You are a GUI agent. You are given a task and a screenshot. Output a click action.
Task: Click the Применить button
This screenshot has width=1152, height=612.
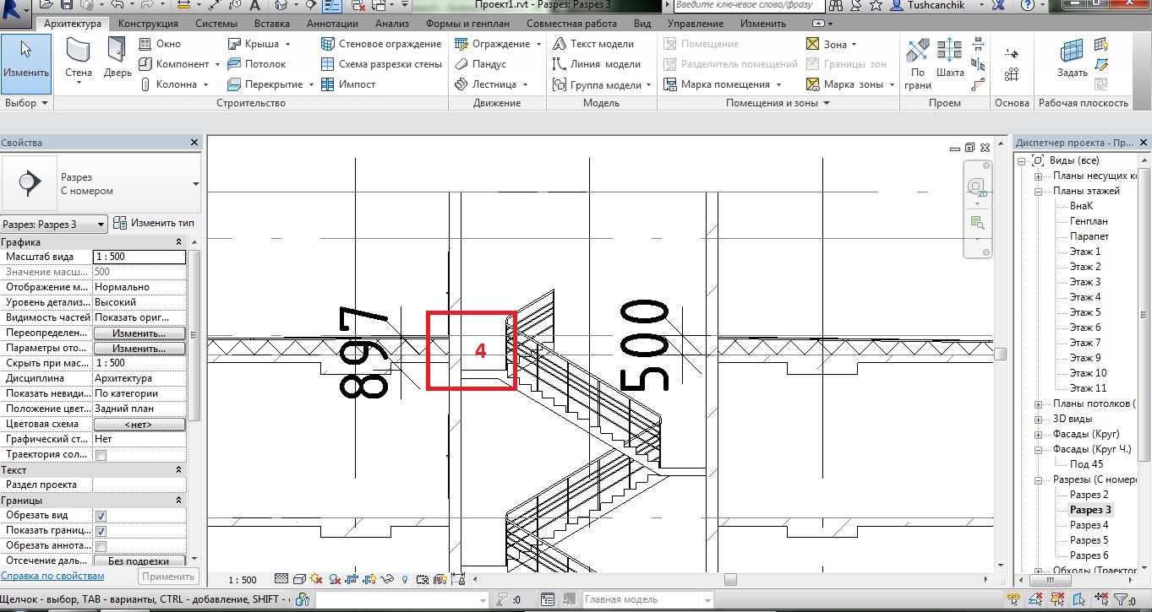tap(167, 577)
